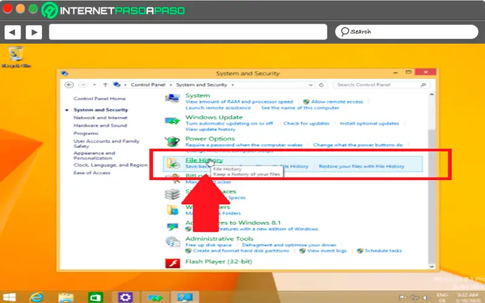
Task: Open File Explorer from the taskbar
Action: (x=65, y=298)
